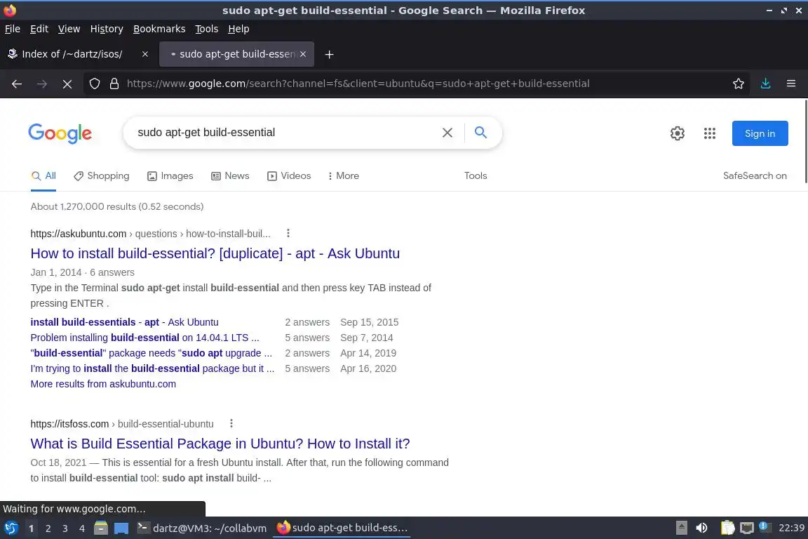The image size is (808, 539).
Task: Clear the Google search box text
Action: pyautogui.click(x=447, y=133)
